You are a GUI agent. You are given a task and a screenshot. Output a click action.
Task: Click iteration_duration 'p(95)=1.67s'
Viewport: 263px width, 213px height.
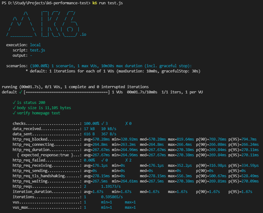[x=240, y=192]
